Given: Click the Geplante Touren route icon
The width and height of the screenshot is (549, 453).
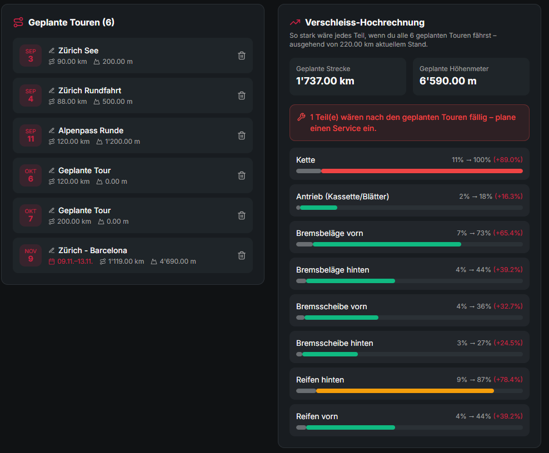Looking at the screenshot, I should click(18, 22).
